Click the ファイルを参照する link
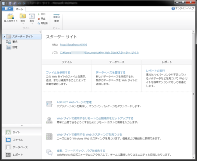The image size is (197, 161). click(x=58, y=73)
